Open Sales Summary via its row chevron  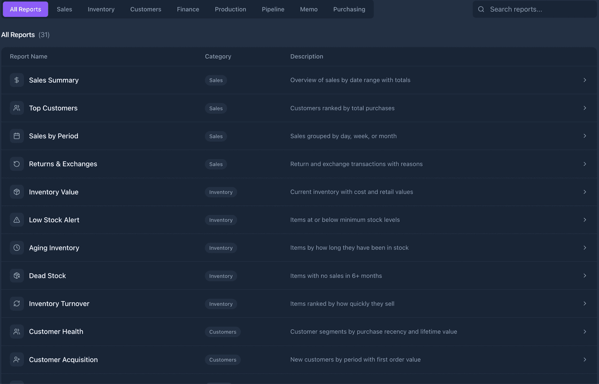click(585, 80)
